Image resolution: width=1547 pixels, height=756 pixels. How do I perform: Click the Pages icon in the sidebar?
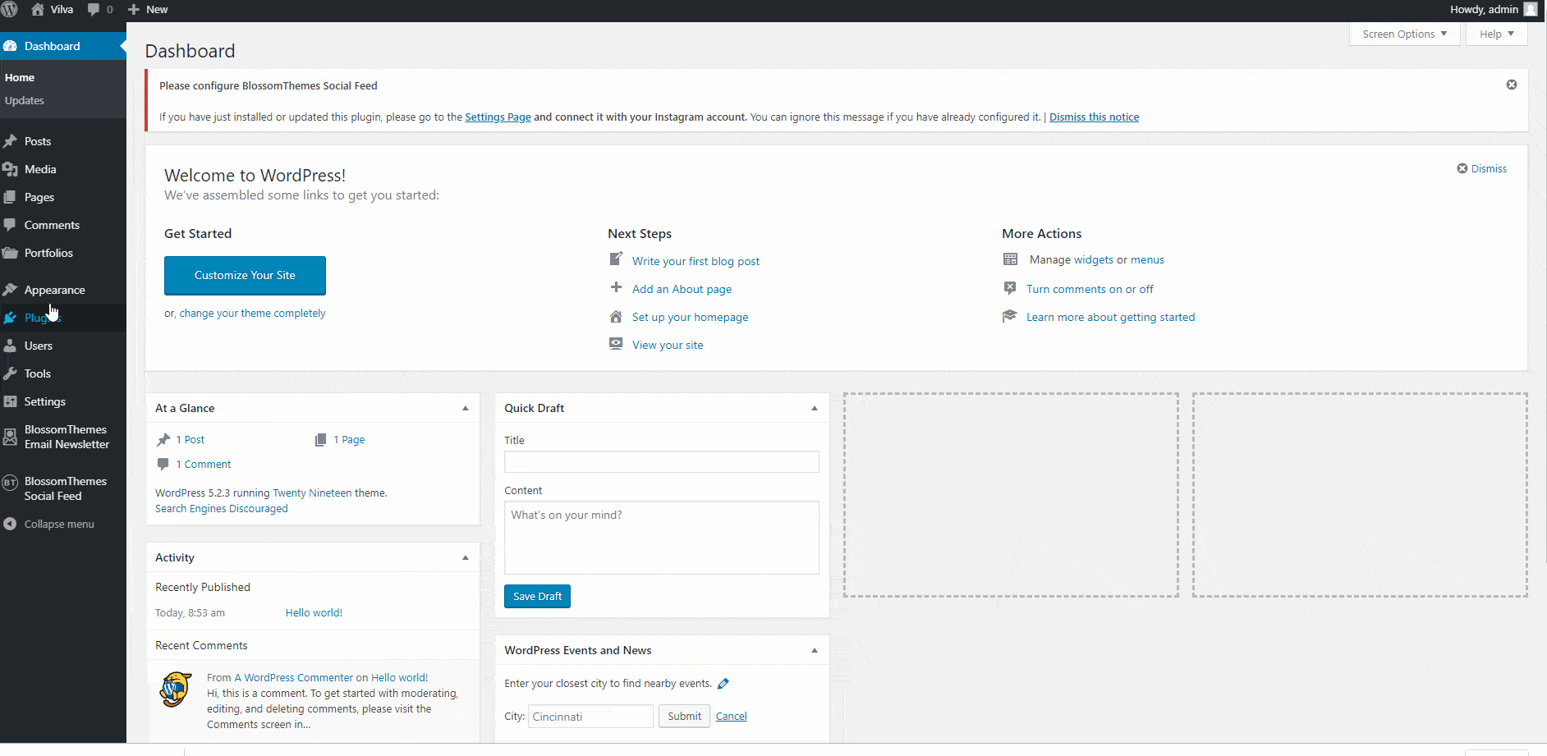tap(11, 197)
